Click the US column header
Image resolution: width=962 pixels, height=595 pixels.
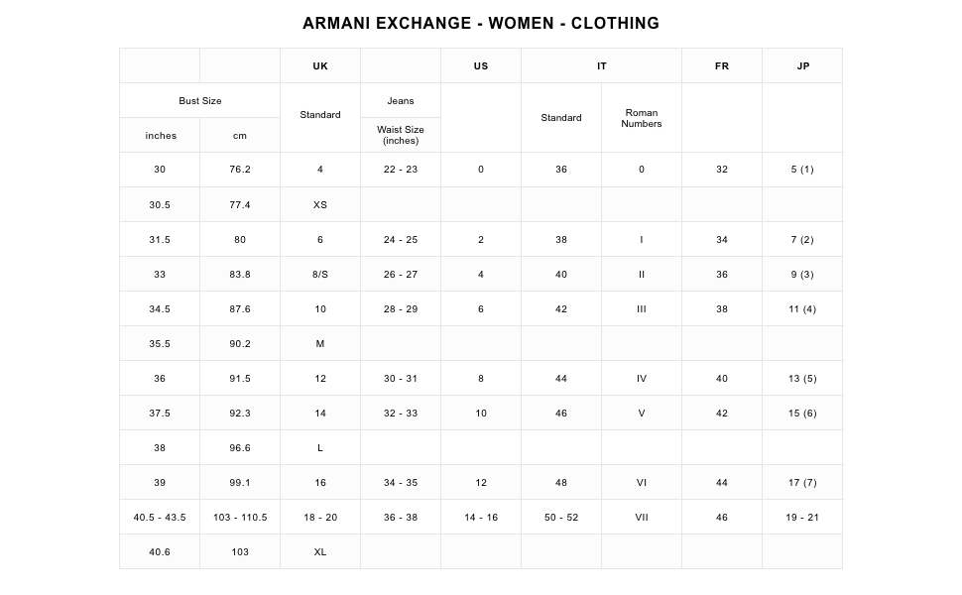pyautogui.click(x=481, y=65)
